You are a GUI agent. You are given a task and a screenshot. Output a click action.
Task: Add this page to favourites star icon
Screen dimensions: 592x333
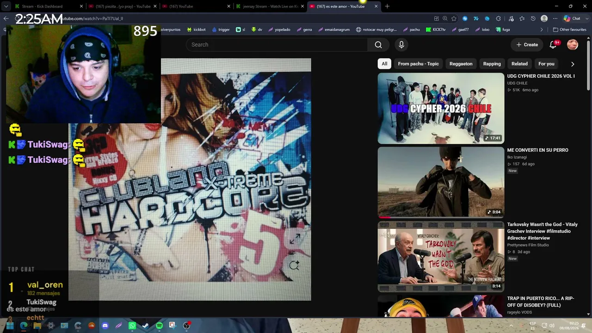point(454,18)
